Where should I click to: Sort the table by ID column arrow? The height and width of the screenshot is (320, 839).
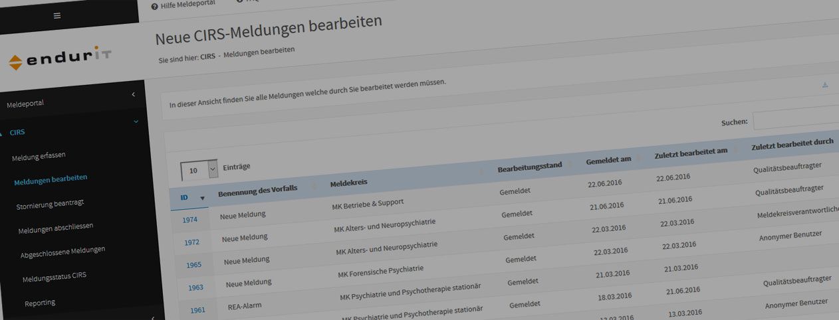(202, 198)
